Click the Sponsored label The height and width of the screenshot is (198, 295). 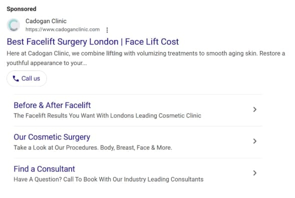22,9
